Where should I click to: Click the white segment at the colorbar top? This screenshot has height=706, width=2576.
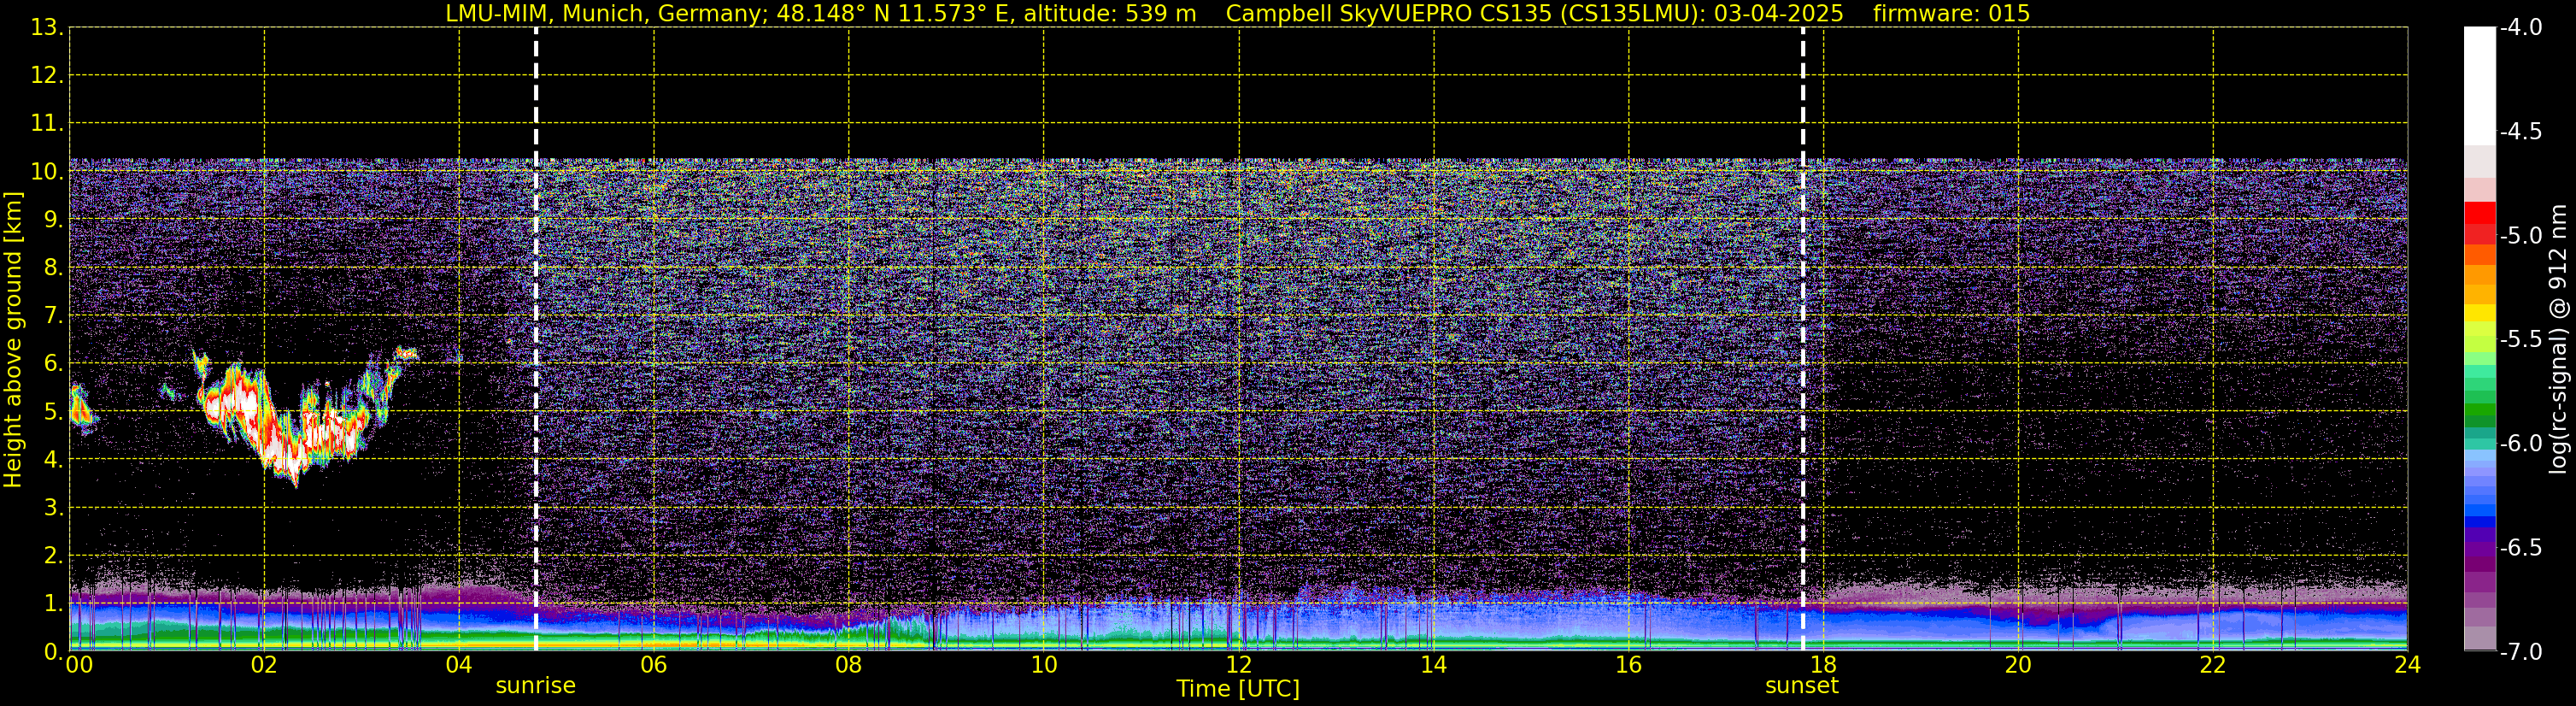coord(2479,86)
